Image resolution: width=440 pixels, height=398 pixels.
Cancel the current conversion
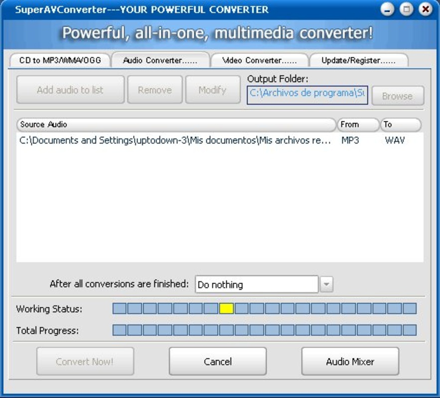tap(217, 361)
